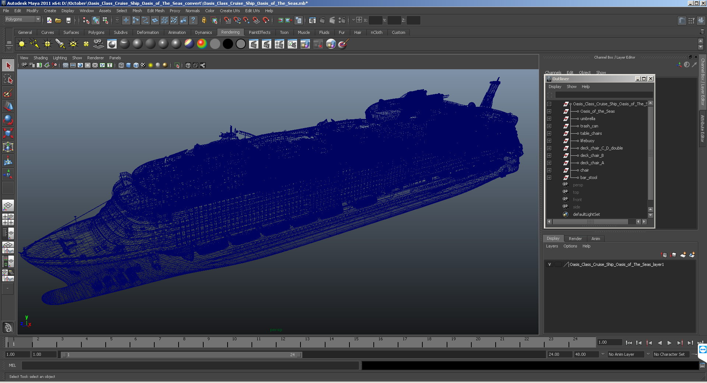Open a scene file folder icon
Image resolution: width=707 pixels, height=383 pixels.
[x=58, y=20]
